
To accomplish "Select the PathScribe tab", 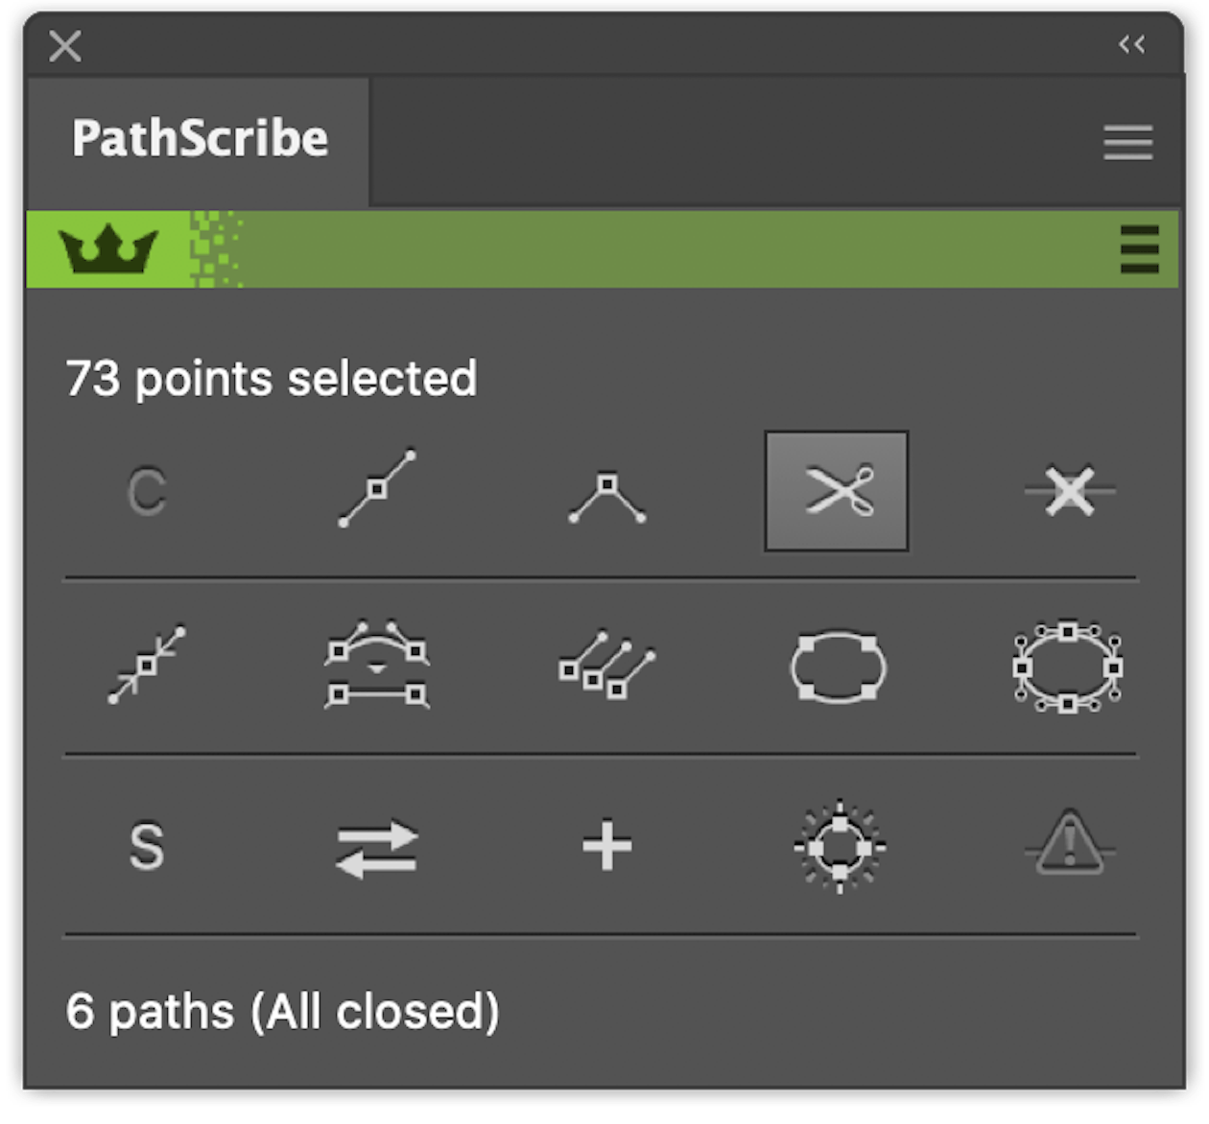I will [x=200, y=140].
